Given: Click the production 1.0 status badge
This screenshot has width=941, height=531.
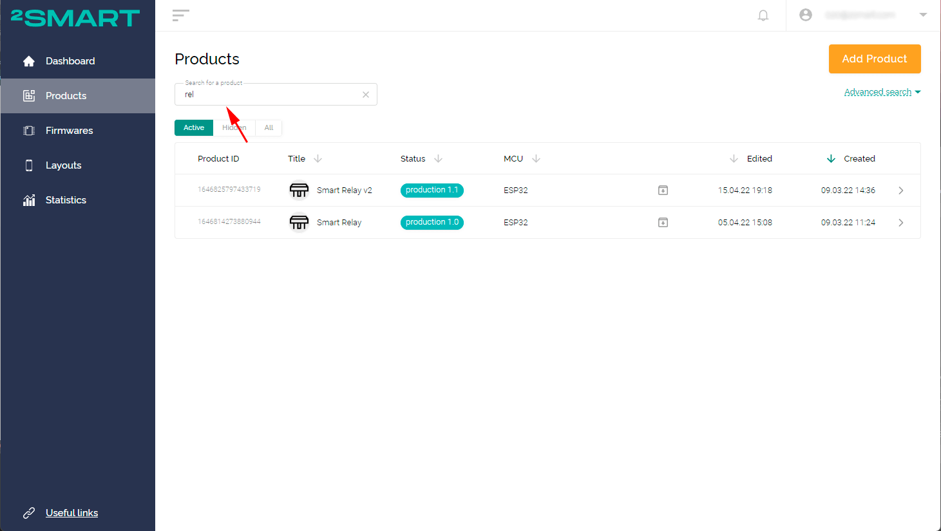Looking at the screenshot, I should click(432, 222).
